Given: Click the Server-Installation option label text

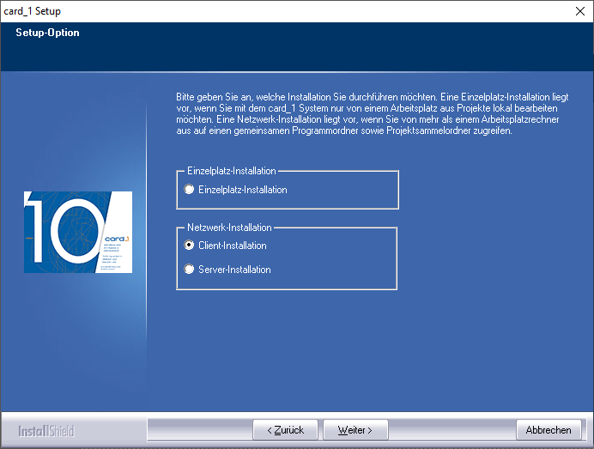Looking at the screenshot, I should pos(234,270).
